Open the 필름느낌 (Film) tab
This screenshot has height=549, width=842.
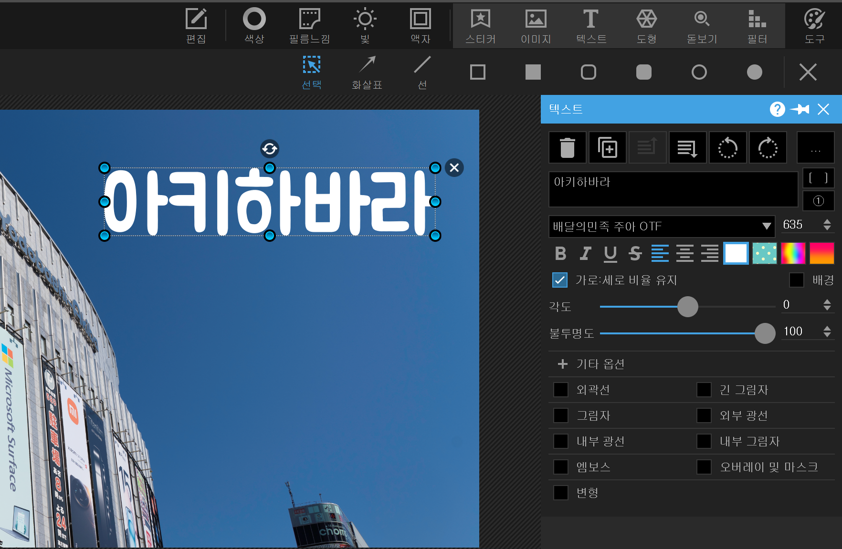pyautogui.click(x=310, y=26)
